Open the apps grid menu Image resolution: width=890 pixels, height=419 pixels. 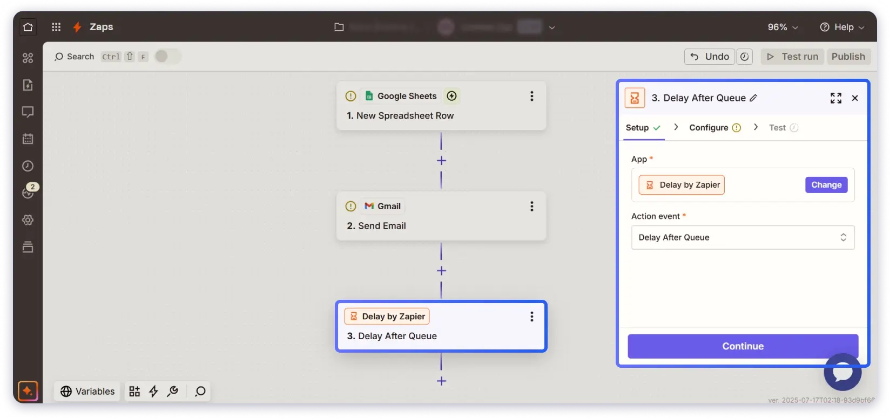tap(56, 27)
